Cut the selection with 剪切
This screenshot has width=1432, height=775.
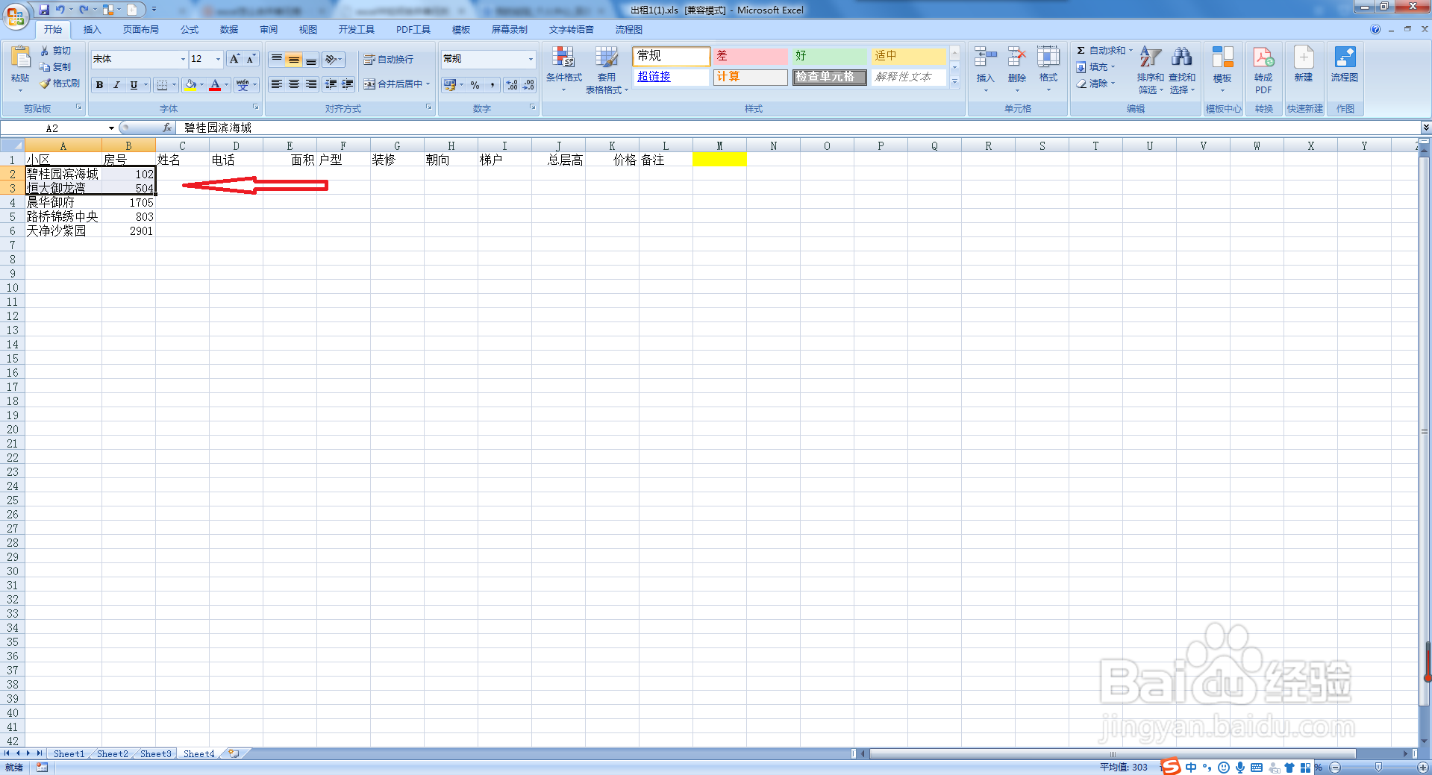coord(56,51)
